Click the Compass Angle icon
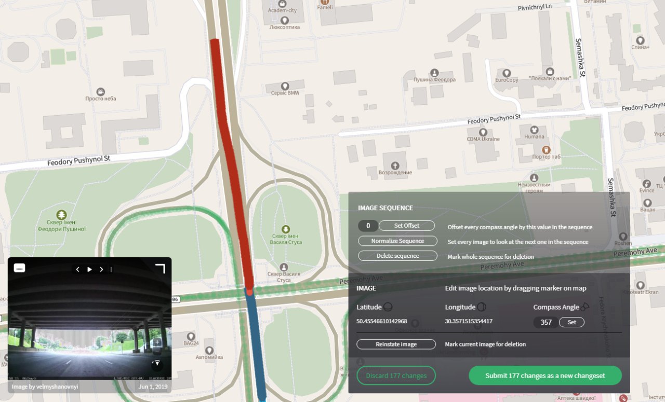The height and width of the screenshot is (402, 665). click(x=585, y=307)
